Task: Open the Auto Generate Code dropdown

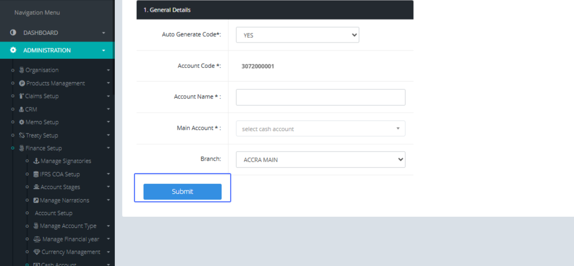Action: tap(297, 35)
